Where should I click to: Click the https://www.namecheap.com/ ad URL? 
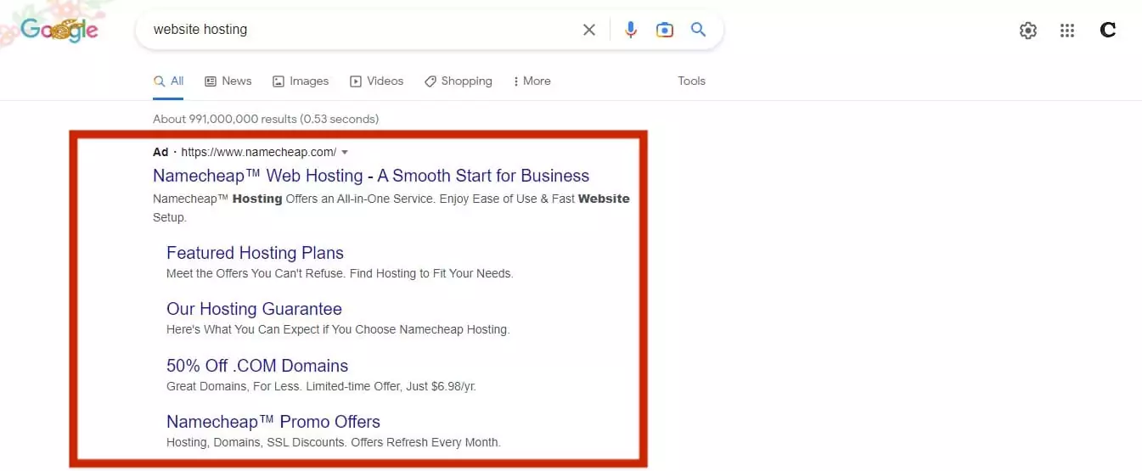pos(258,153)
